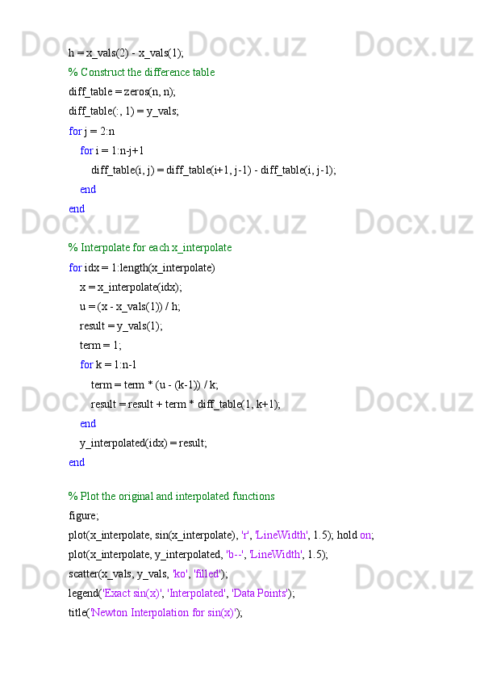
Task: Click the comment '% Plot the original and interpolated functions'
Action: click(172, 496)
